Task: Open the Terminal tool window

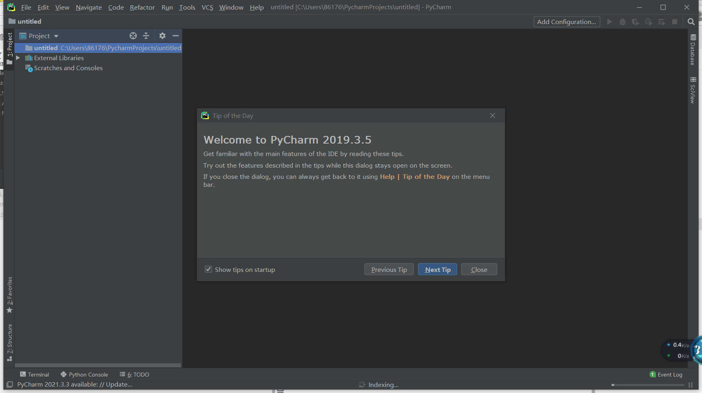Action: pyautogui.click(x=34, y=375)
